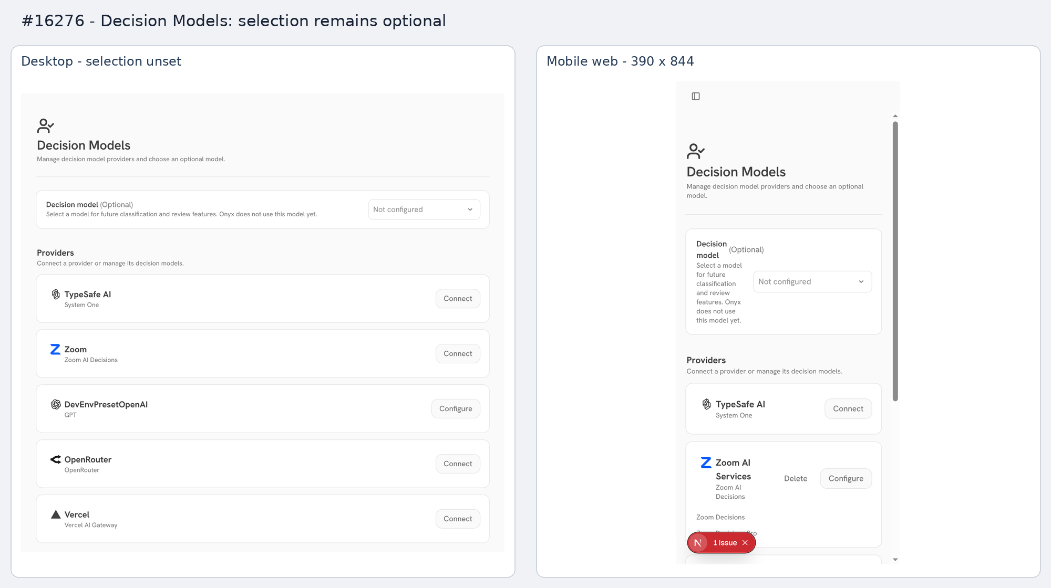The width and height of the screenshot is (1051, 588).
Task: Click the 'Desktop - selection unset' panel title
Action: point(101,61)
